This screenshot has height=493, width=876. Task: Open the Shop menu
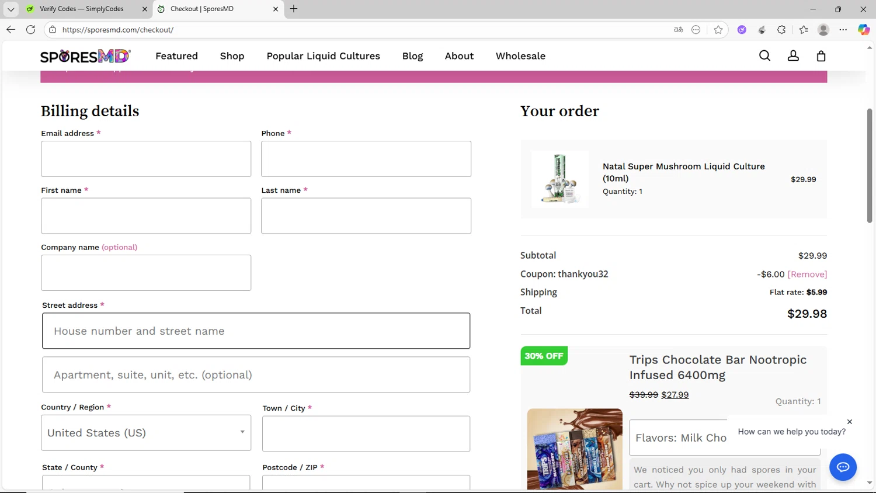[x=232, y=56]
